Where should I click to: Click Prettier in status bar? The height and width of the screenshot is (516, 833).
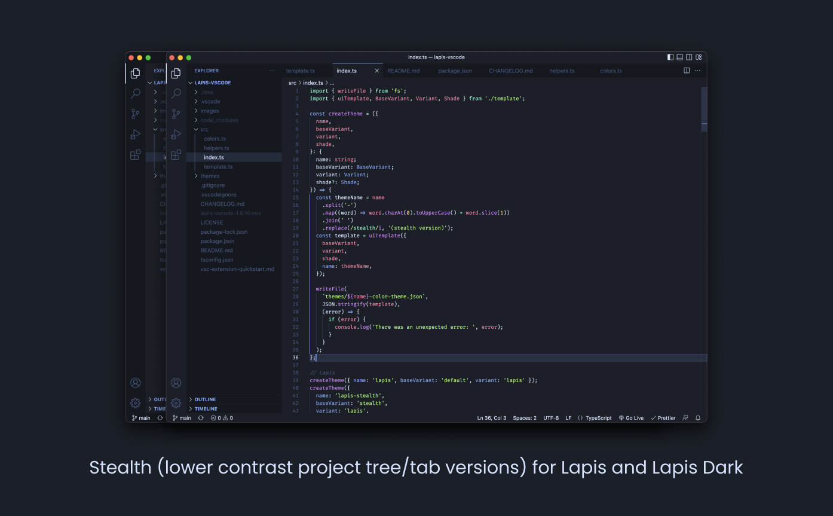pos(663,418)
